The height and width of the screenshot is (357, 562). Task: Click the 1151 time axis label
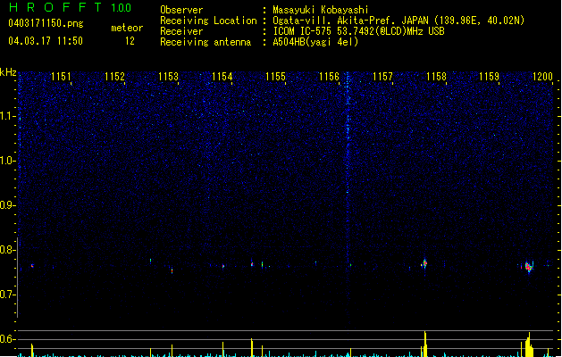(61, 77)
